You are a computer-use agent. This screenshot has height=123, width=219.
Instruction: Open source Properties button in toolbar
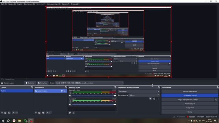coord(30,83)
